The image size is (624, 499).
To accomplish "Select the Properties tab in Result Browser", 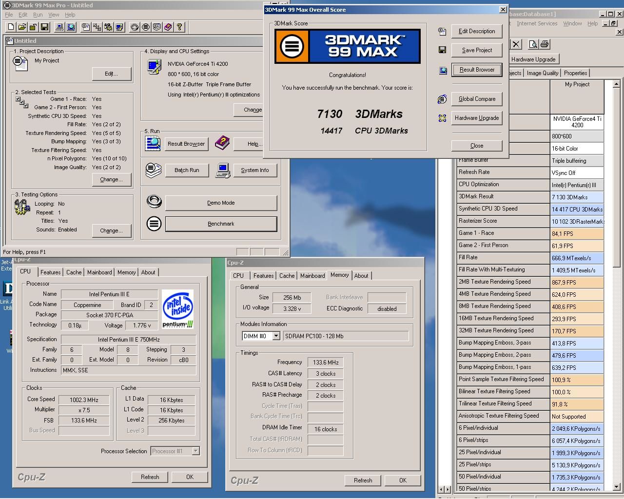I will (x=576, y=73).
